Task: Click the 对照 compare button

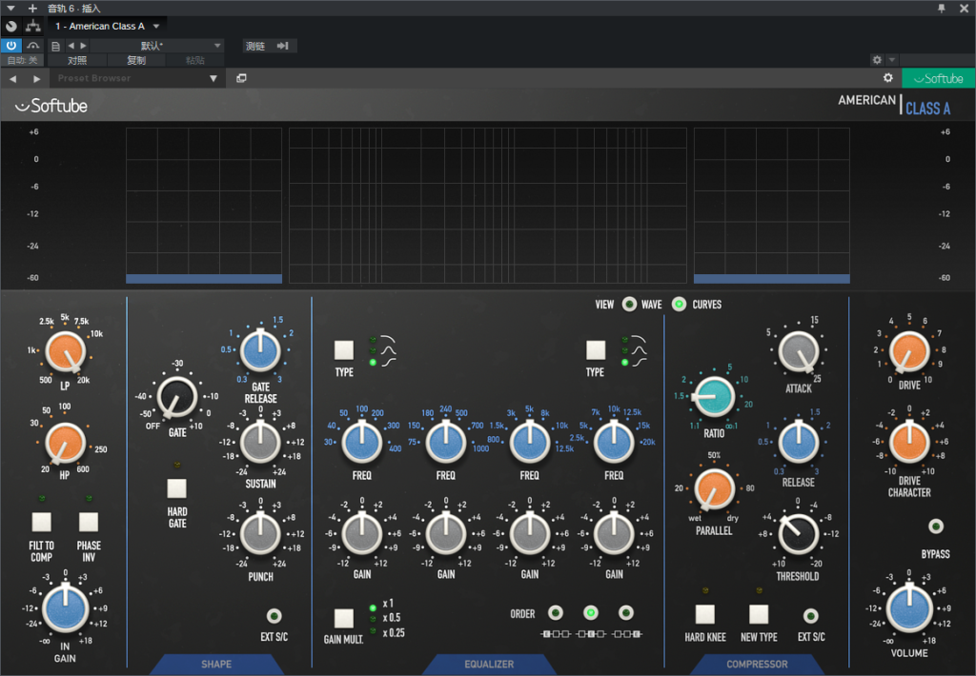Action: (77, 60)
